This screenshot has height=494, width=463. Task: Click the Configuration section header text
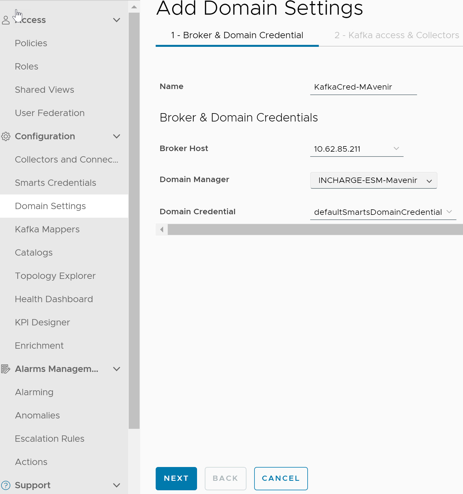[45, 136]
